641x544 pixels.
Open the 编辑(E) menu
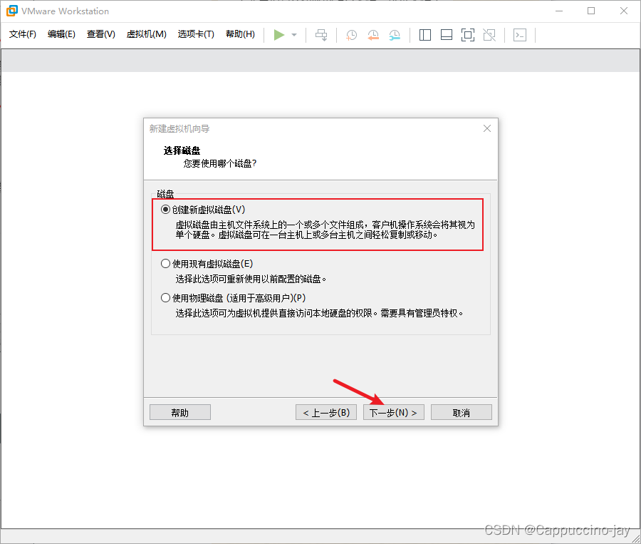point(61,34)
